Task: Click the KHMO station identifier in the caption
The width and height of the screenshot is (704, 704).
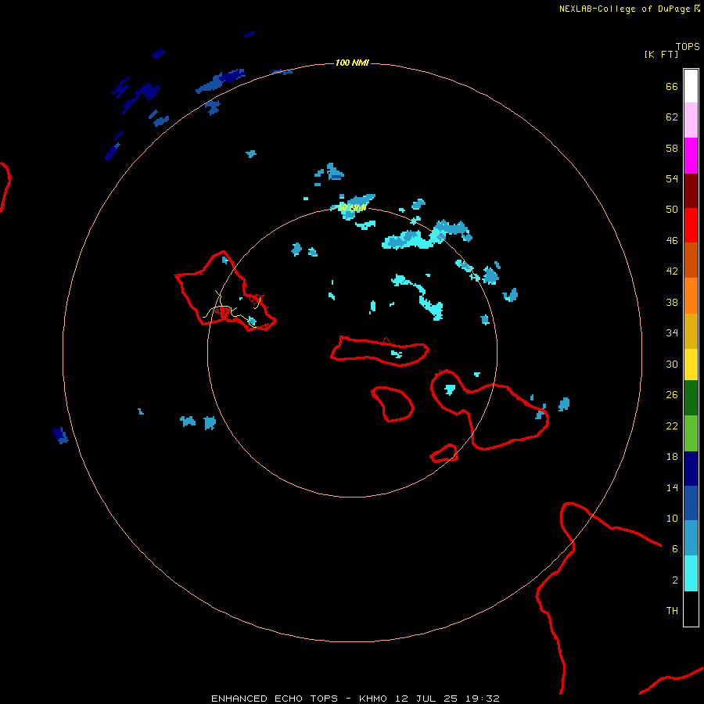Action: (372, 699)
